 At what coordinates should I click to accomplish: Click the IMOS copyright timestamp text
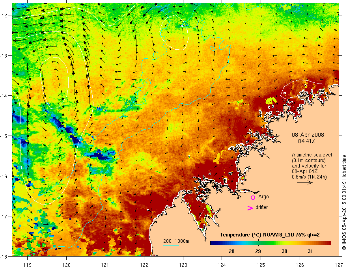pos(344,203)
